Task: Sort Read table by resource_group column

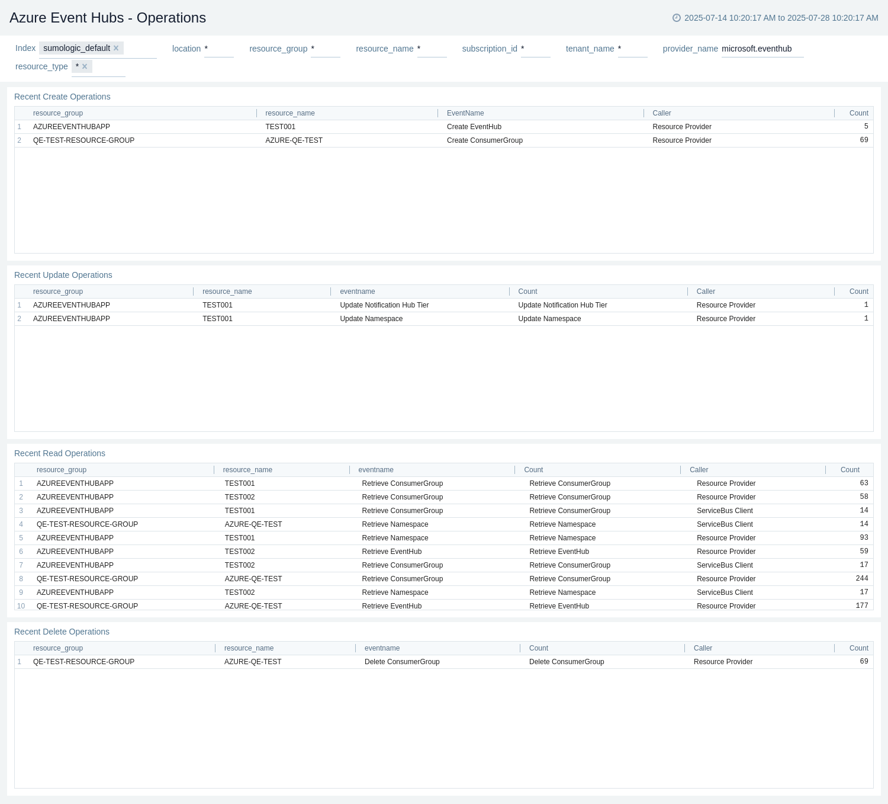Action: pyautogui.click(x=62, y=470)
